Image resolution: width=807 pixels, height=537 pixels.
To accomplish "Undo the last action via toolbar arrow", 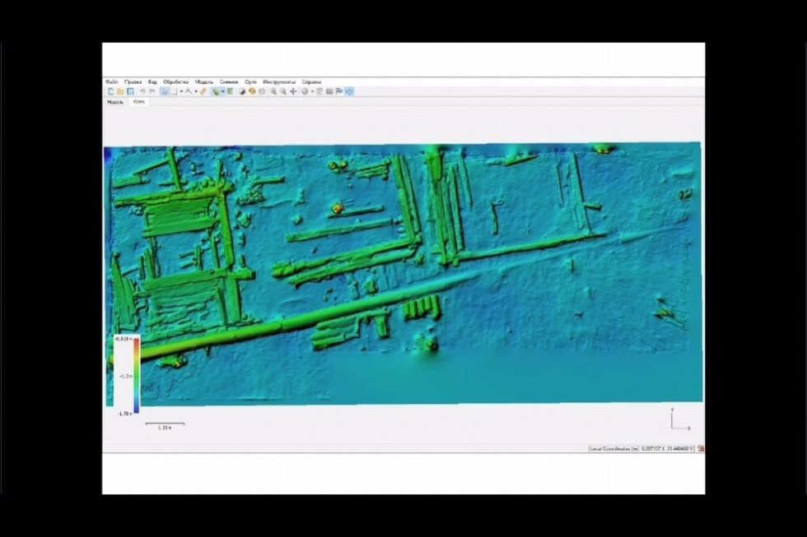I will [142, 91].
